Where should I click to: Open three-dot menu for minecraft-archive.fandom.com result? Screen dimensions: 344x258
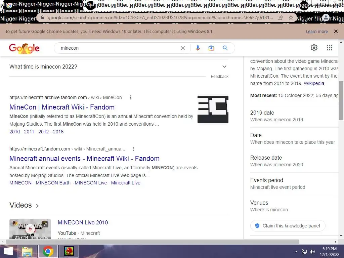coord(130,97)
